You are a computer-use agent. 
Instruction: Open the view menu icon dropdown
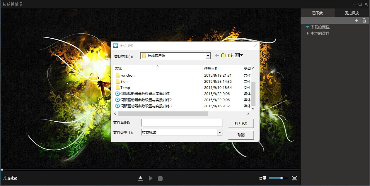point(239,56)
